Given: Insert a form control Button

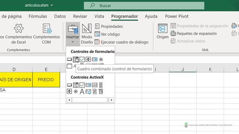Looking at the screenshot, I should pos(69,60).
